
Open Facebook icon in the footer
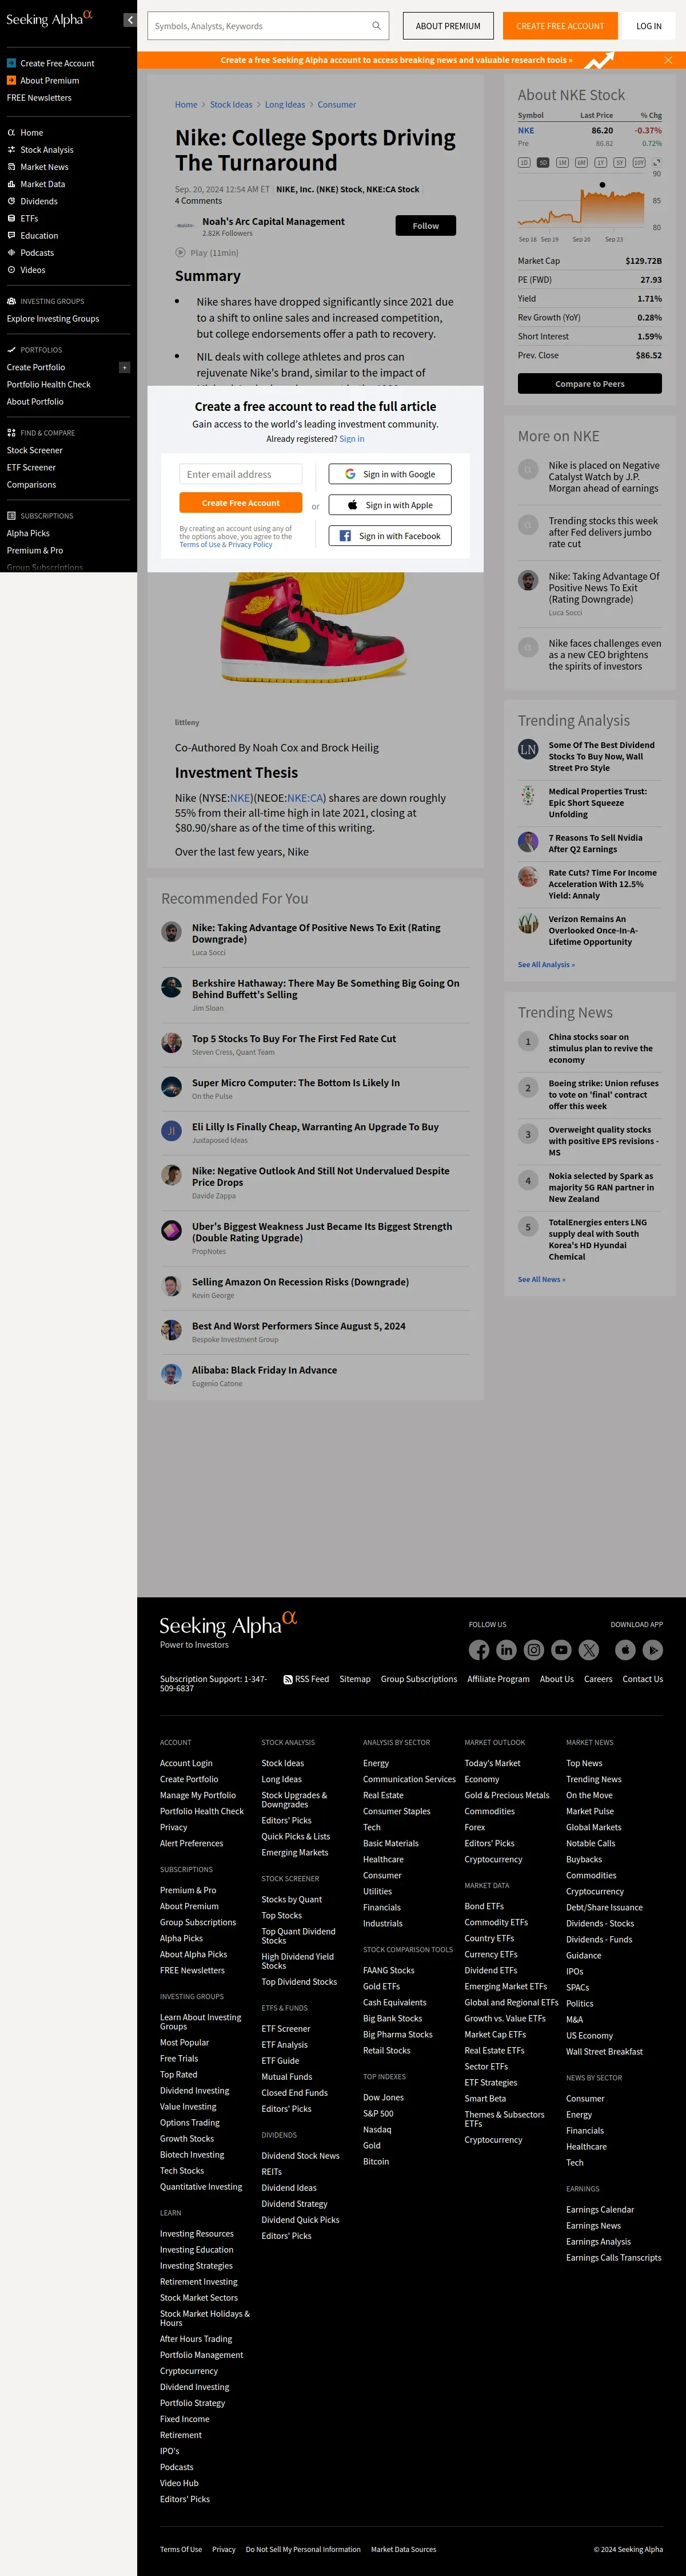click(x=479, y=1650)
